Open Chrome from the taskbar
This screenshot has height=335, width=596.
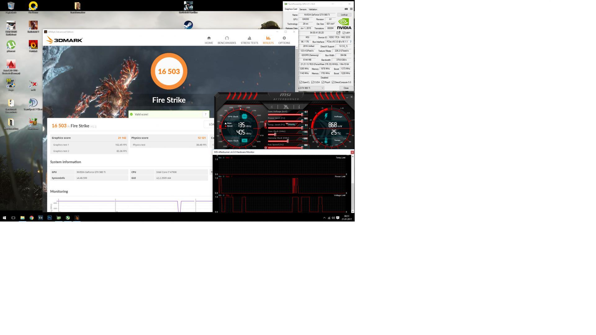pyautogui.click(x=31, y=218)
